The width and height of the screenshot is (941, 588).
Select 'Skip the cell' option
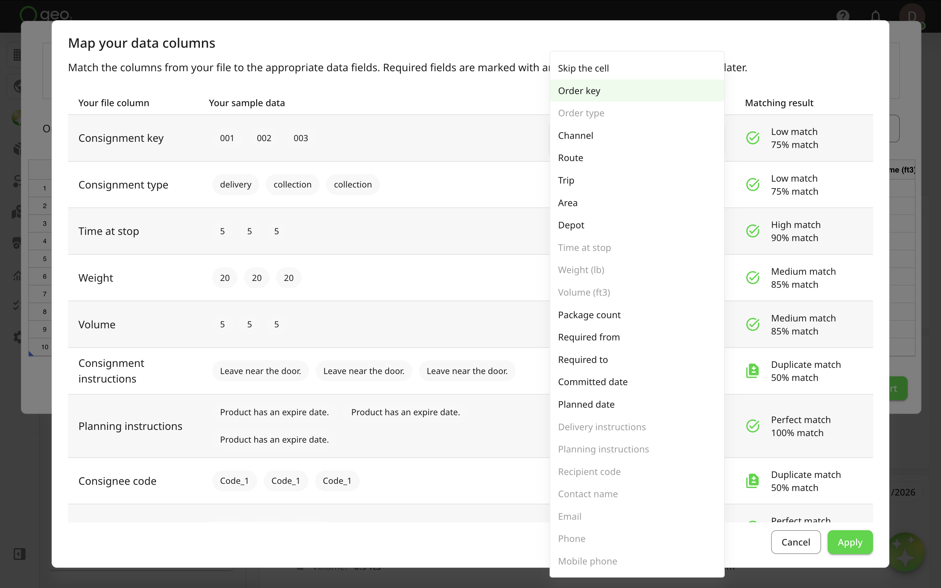[636, 68]
